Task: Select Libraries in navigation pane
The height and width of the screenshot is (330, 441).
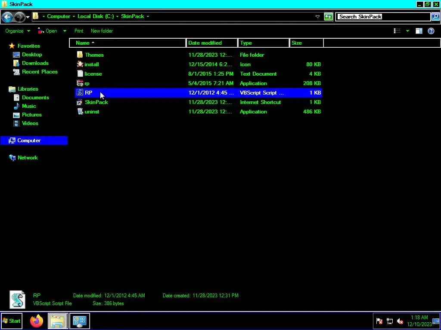Action: (x=28, y=89)
